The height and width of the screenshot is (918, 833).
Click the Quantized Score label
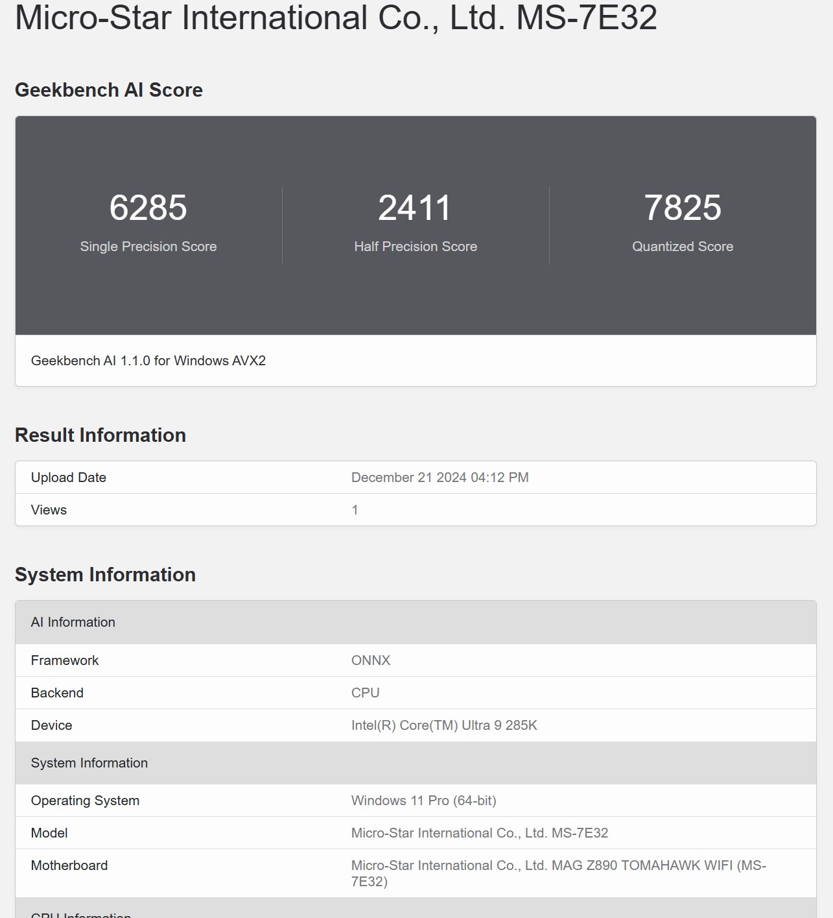click(x=682, y=247)
